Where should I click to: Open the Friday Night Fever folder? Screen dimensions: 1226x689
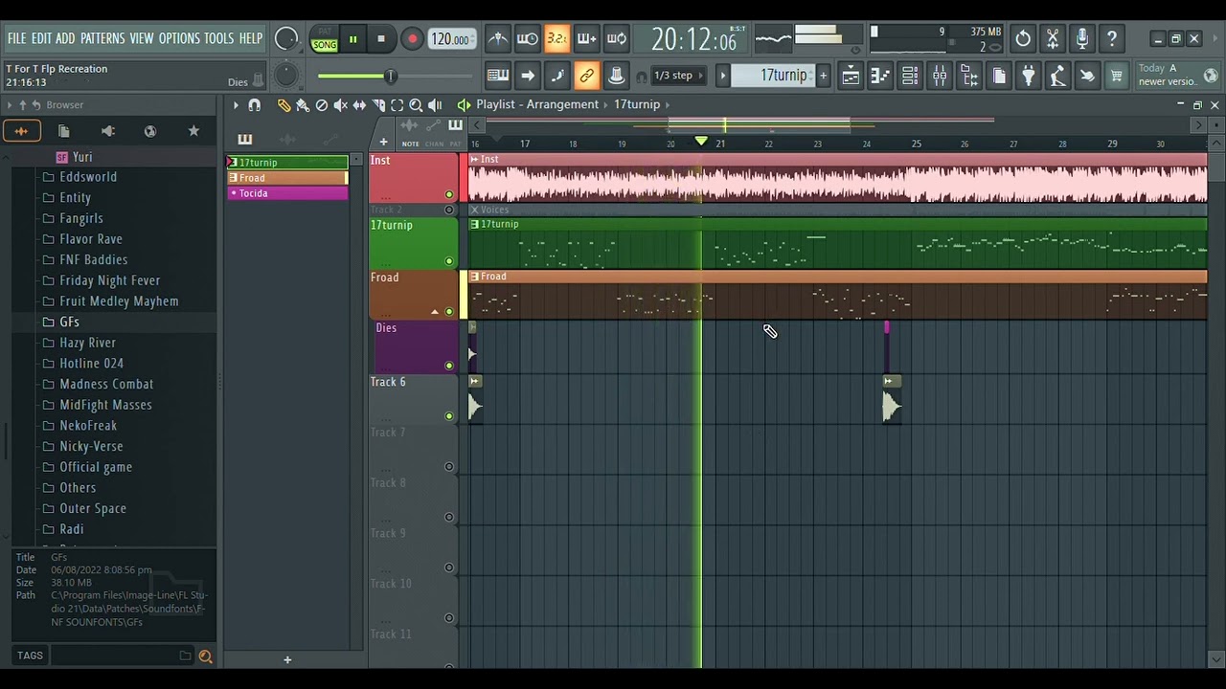(110, 280)
